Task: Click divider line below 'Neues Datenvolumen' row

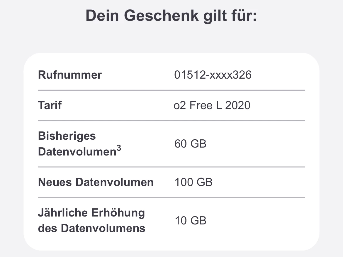Action: coord(171,197)
